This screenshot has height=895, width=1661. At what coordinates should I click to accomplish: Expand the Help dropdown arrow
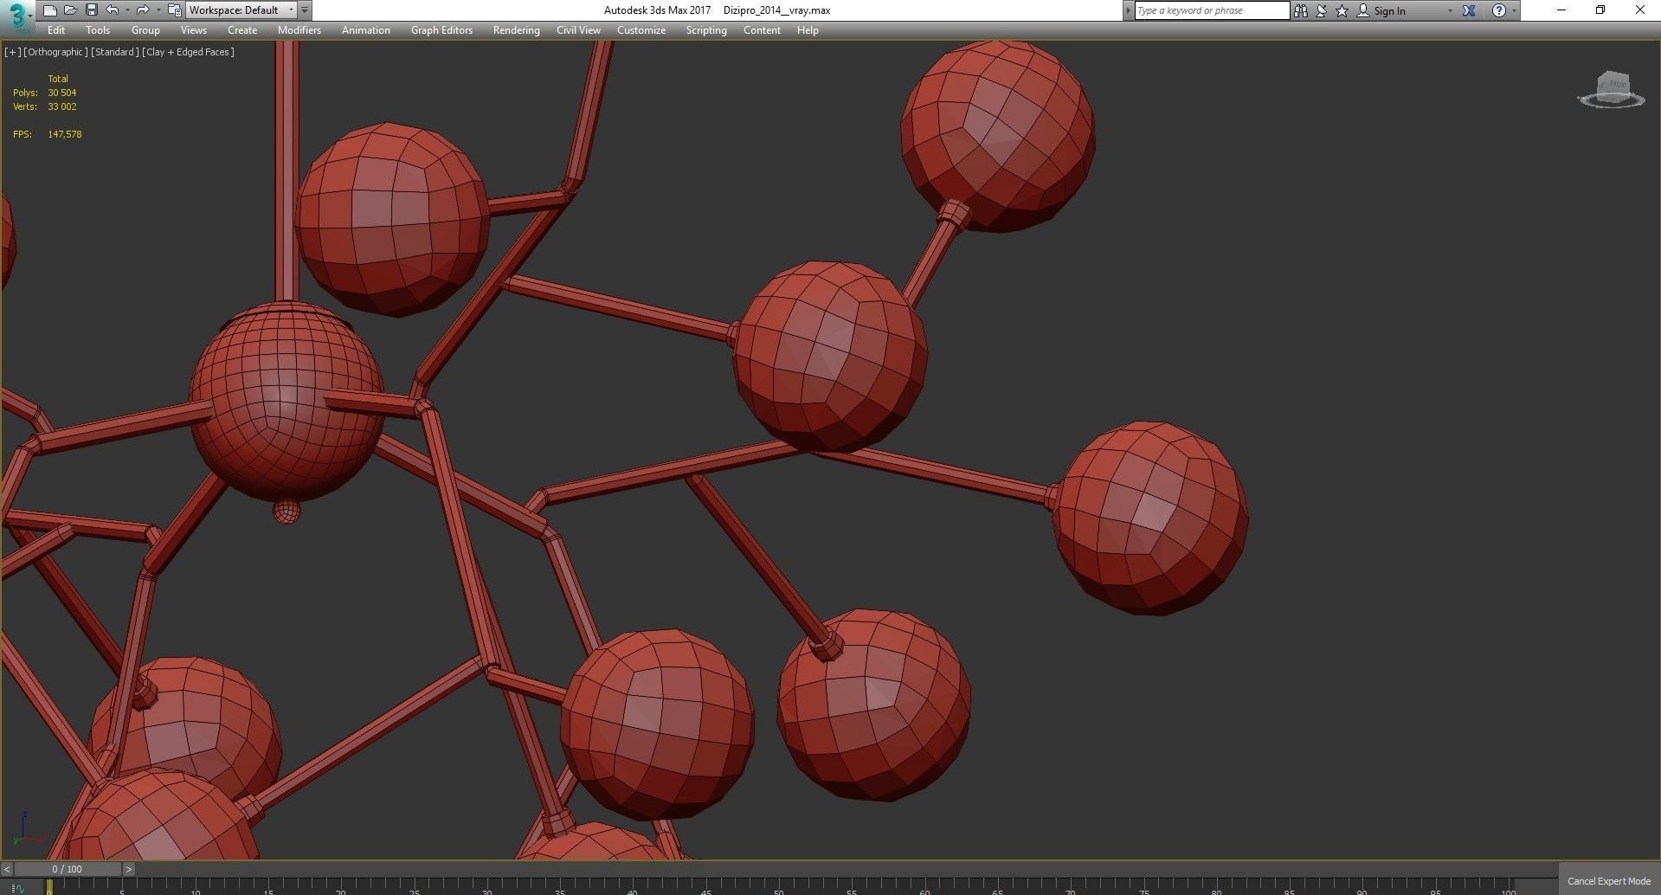(x=1514, y=11)
